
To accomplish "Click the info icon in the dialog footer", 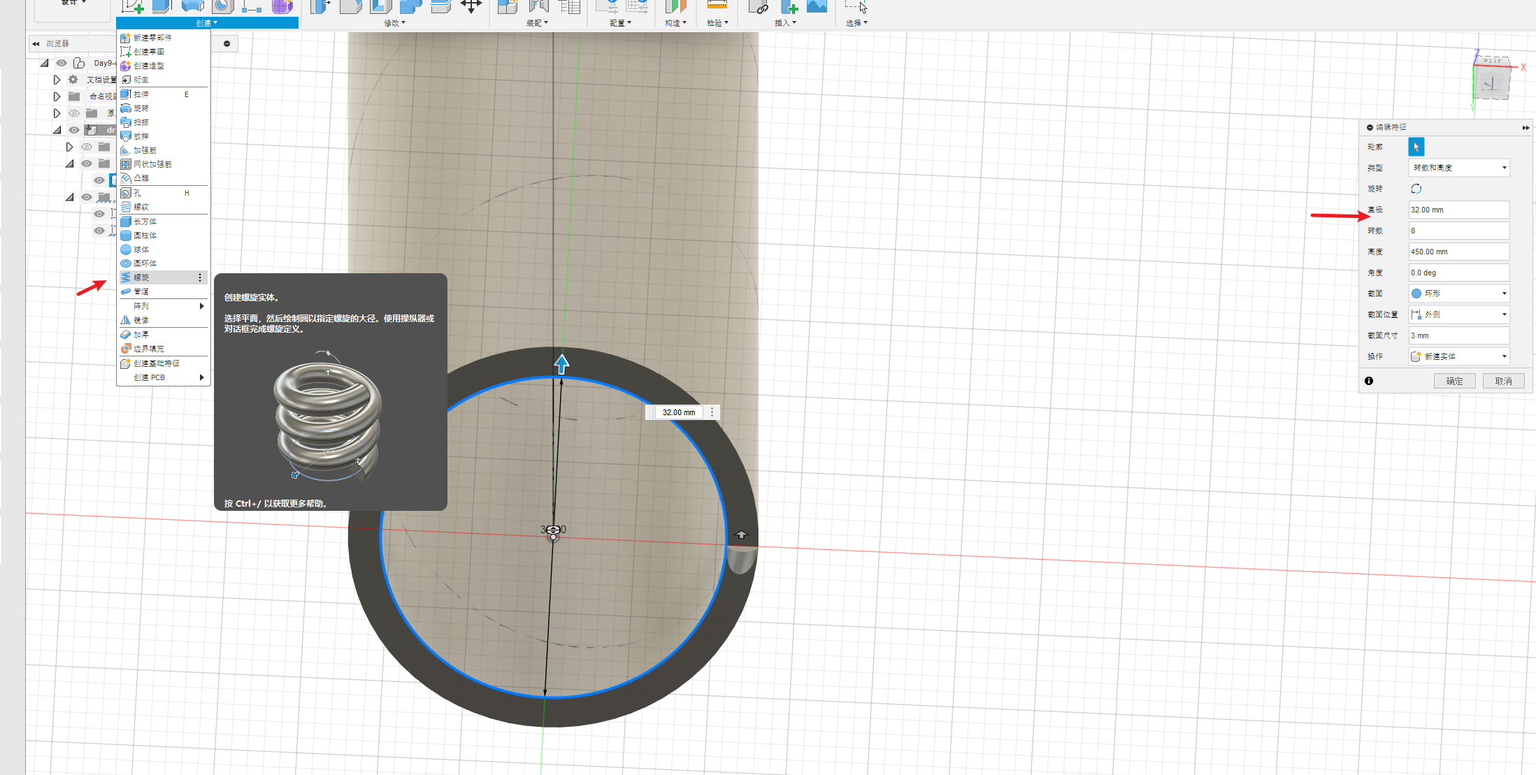I will (1369, 381).
